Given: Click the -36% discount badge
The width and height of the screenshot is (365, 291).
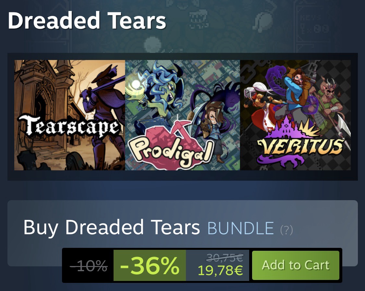Looking at the screenshot, I should 150,265.
